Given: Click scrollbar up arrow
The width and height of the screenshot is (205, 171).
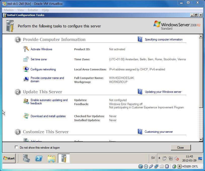Looking at the screenshot, I should (201, 36).
